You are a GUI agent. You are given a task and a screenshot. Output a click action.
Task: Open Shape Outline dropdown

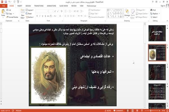pos(142,13)
